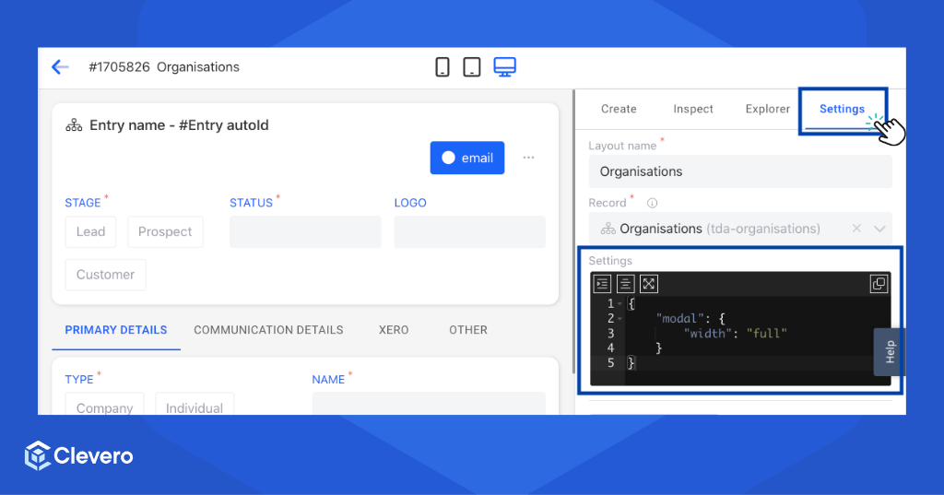Screen dimensions: 944x495
Task: Open the Inspect tab
Action: pos(693,109)
